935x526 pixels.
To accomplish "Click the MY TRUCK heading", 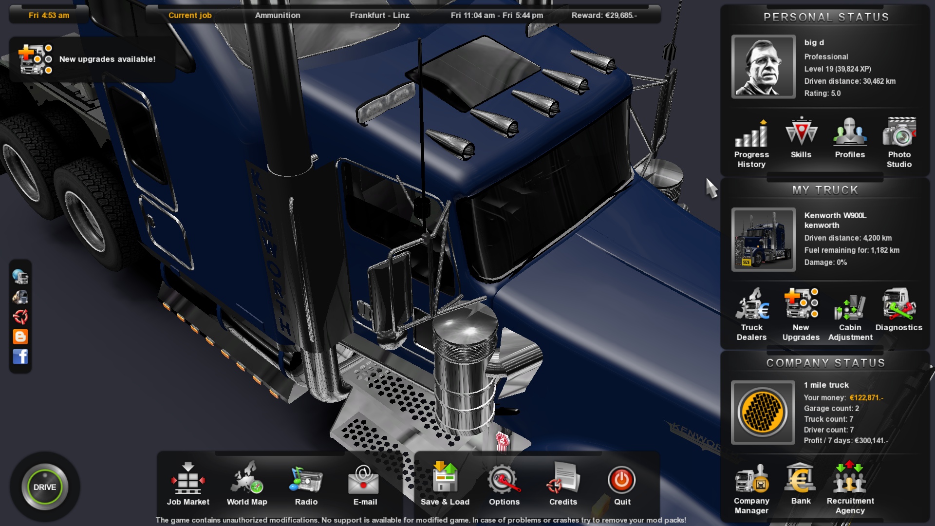I will point(825,190).
